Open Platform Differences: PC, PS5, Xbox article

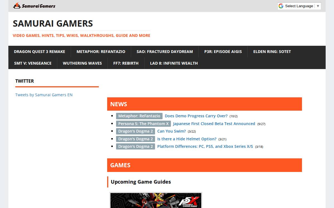tap(205, 146)
